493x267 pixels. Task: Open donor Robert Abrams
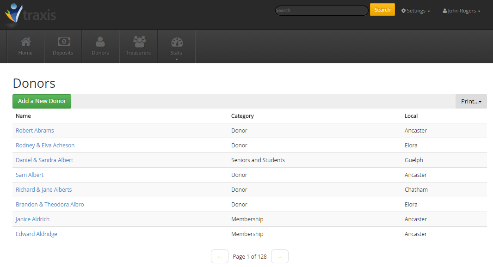(x=35, y=130)
